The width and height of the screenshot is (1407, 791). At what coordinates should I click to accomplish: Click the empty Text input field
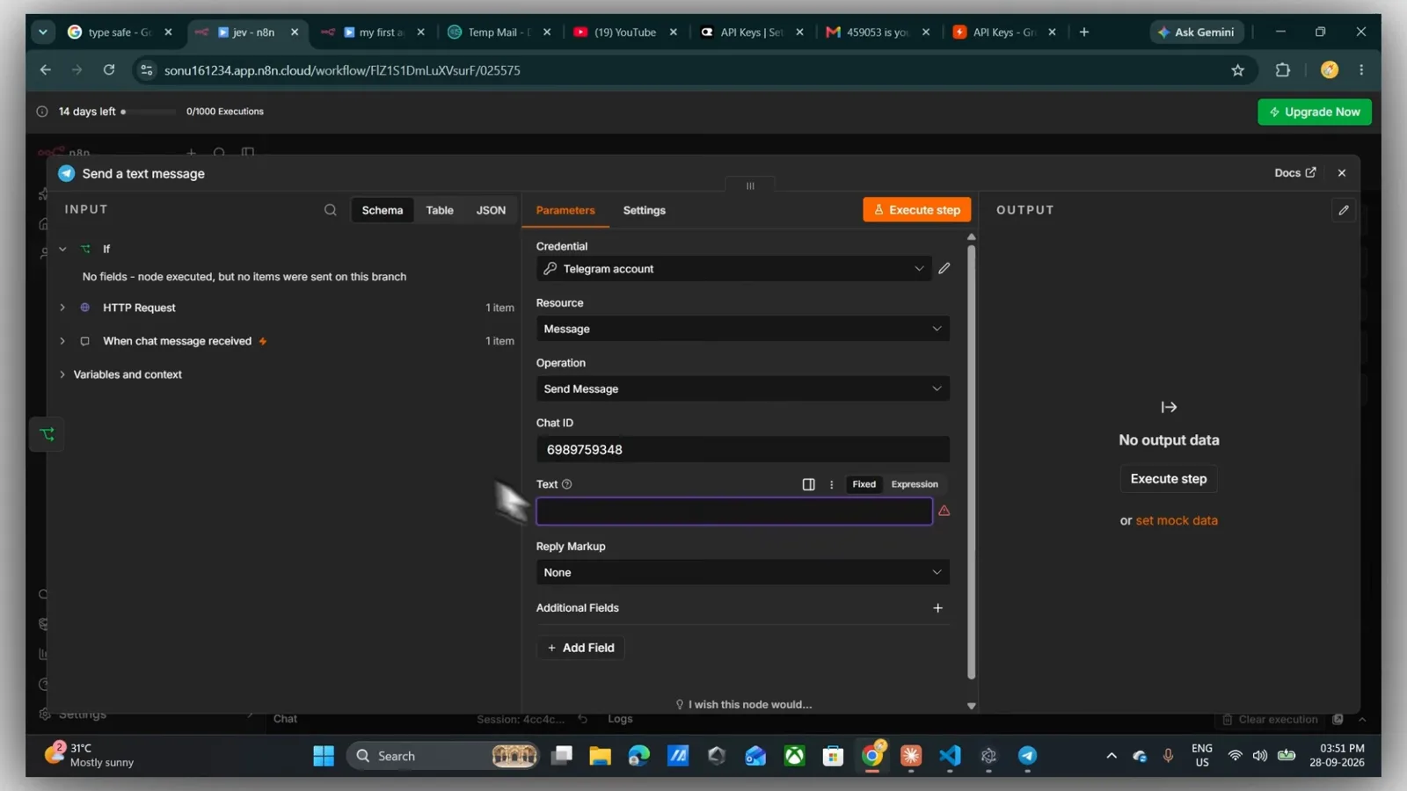point(734,512)
